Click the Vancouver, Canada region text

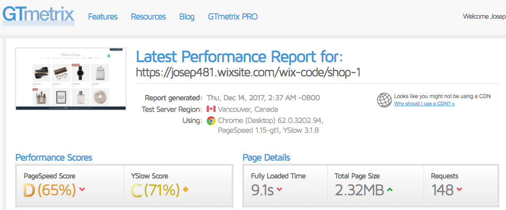pos(248,109)
